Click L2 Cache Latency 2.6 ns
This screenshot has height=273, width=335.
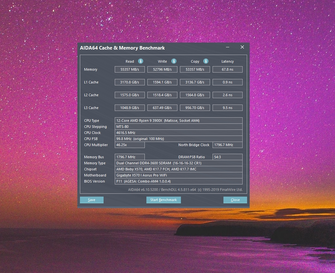coord(228,95)
